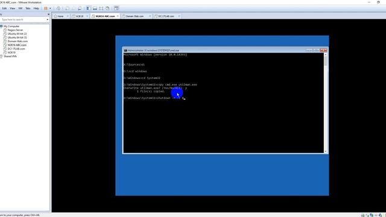The height and width of the screenshot is (217, 386).
Task: Click the Unity mode toolbar icon
Action: (107, 8)
